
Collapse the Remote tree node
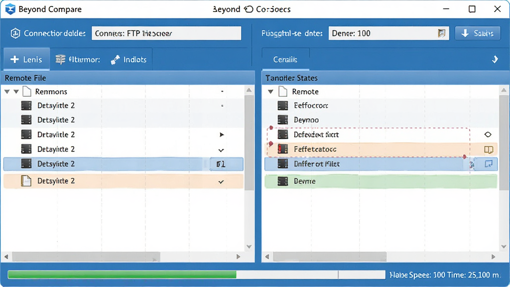click(270, 92)
